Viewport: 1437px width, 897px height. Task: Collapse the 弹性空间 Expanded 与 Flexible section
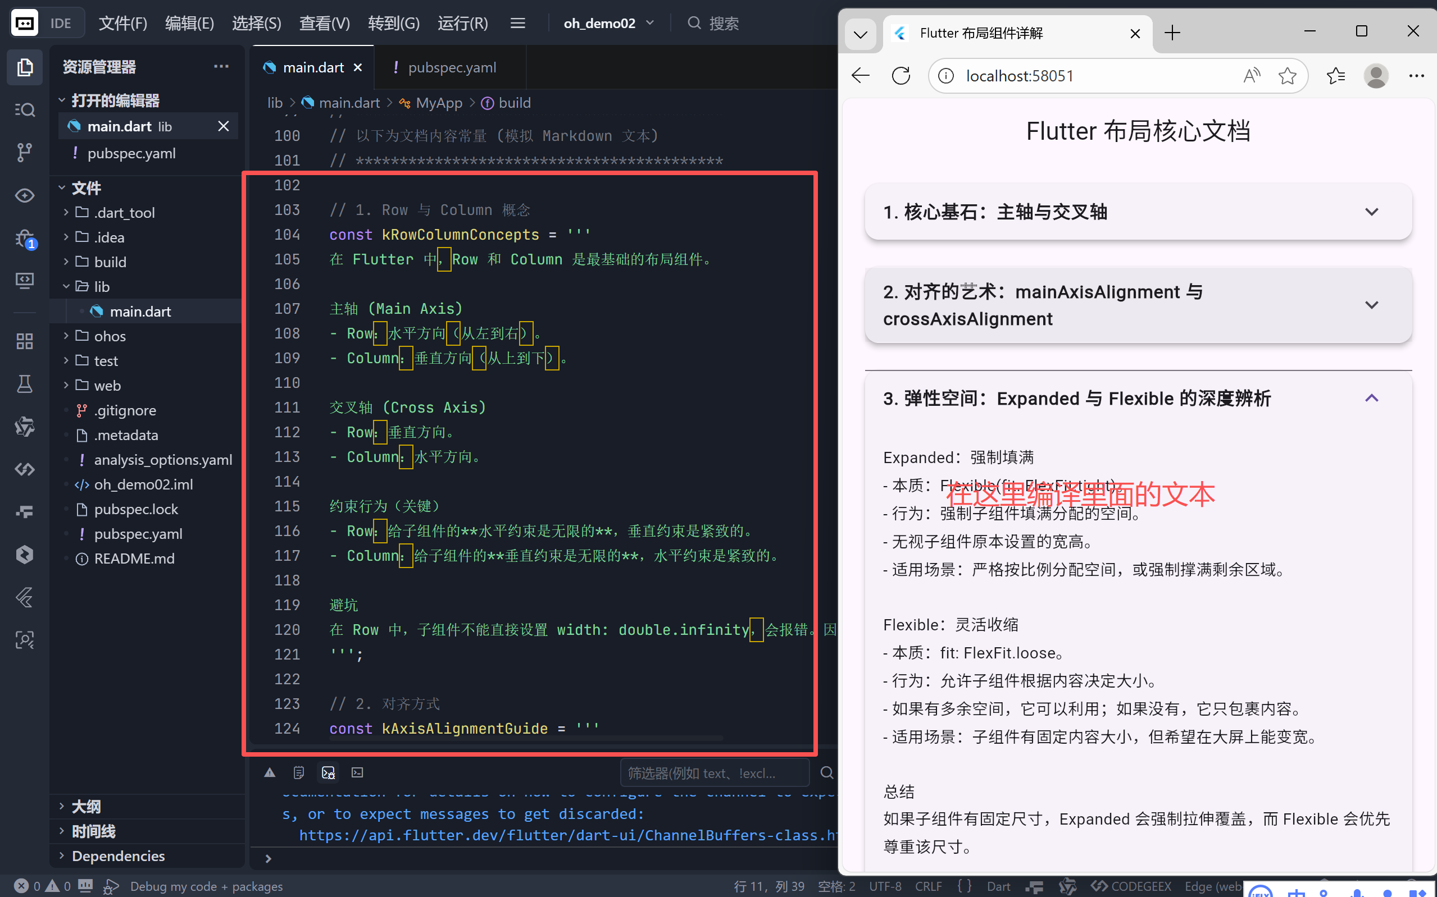click(x=1372, y=398)
